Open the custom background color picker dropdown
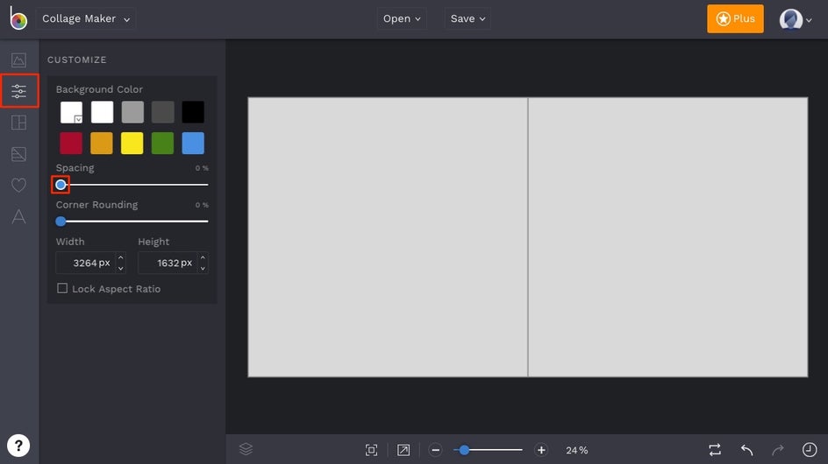The image size is (828, 464). tap(71, 112)
